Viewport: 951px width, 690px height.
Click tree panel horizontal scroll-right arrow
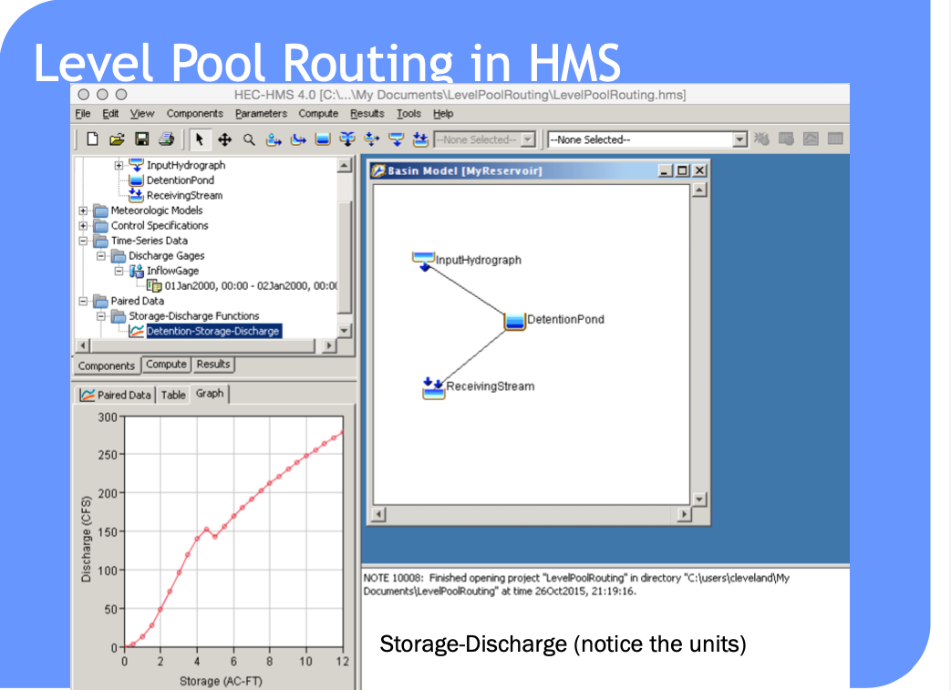pos(329,345)
